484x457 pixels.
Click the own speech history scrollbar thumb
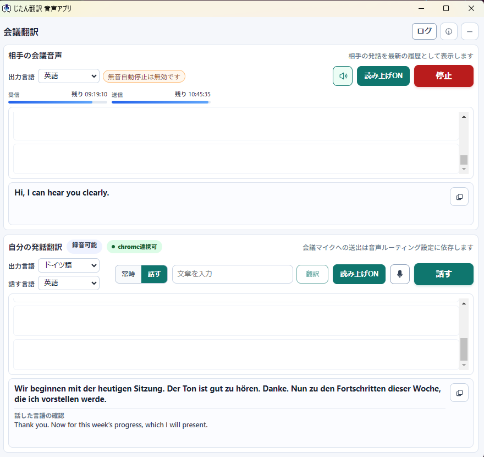[x=464, y=349]
